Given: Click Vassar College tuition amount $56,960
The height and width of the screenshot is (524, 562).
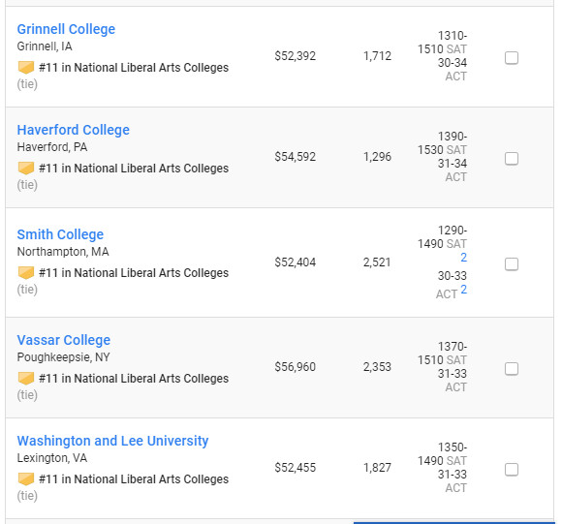Looking at the screenshot, I should coord(295,367).
